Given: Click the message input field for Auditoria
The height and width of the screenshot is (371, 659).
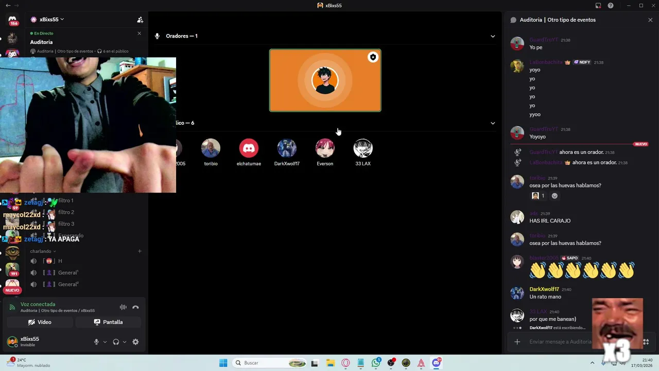Looking at the screenshot, I should tap(560, 342).
